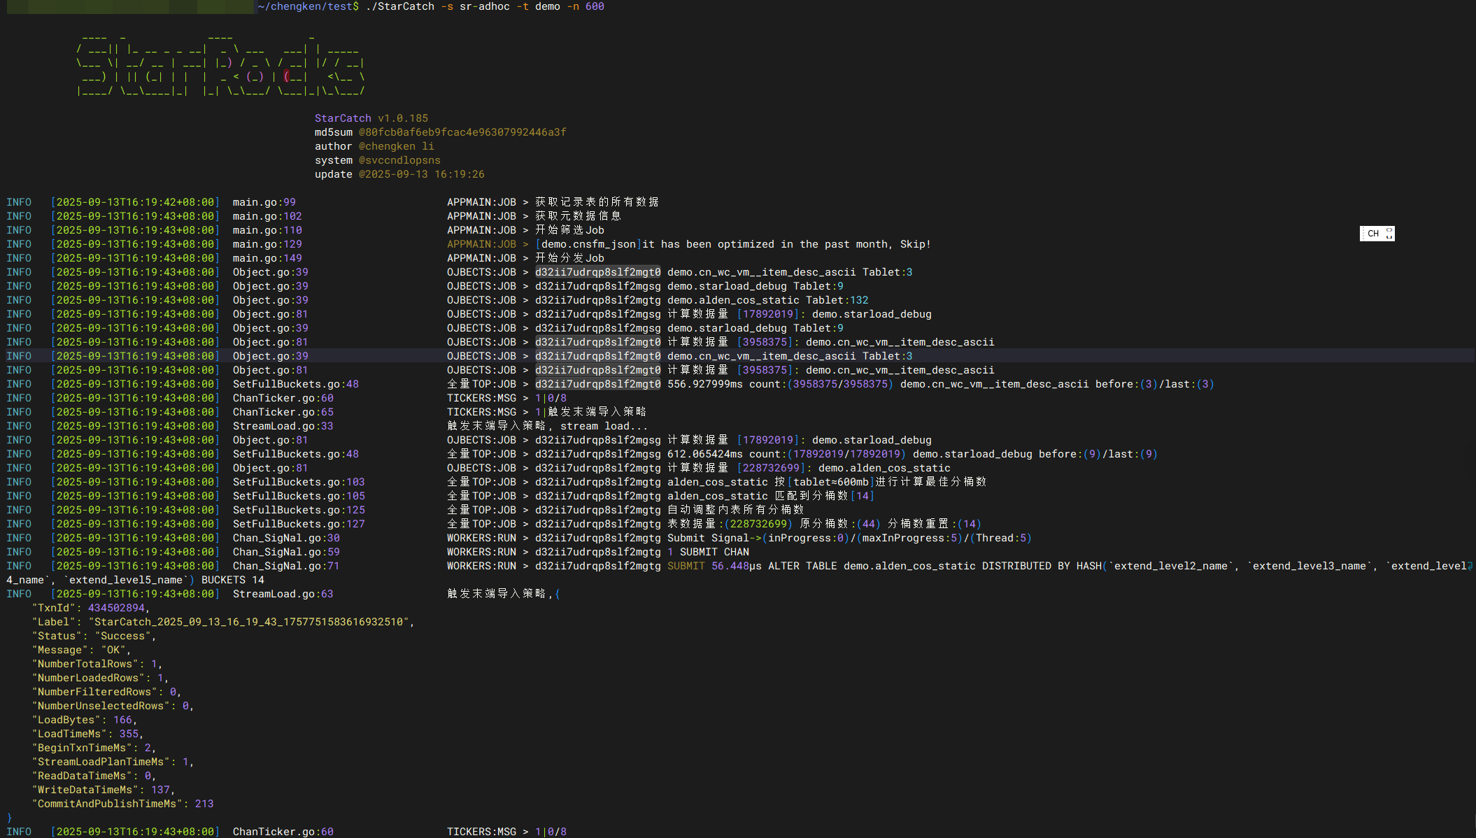Open the lower options icon in CH language bar
The width and height of the screenshot is (1476, 838).
1389,237
